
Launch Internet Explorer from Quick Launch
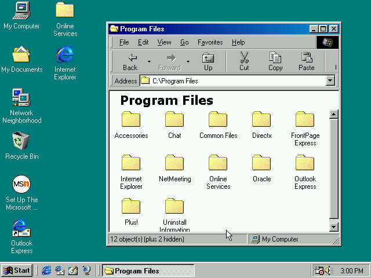(46, 270)
